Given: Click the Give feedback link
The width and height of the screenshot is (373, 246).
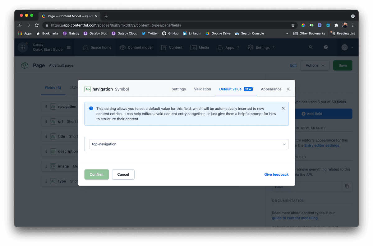Looking at the screenshot, I should click(x=276, y=174).
